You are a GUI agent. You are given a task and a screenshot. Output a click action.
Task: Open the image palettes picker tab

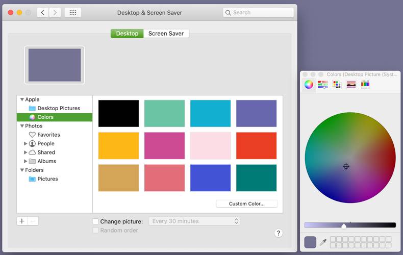(351, 85)
